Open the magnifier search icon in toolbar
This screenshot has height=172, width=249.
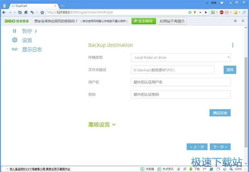point(244,12)
